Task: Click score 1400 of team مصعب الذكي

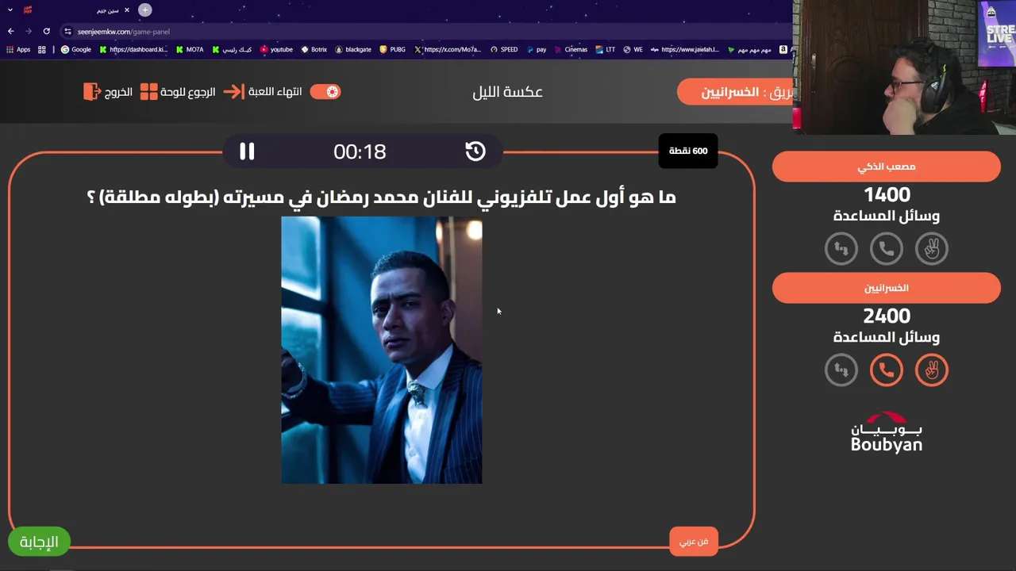Action: [887, 194]
